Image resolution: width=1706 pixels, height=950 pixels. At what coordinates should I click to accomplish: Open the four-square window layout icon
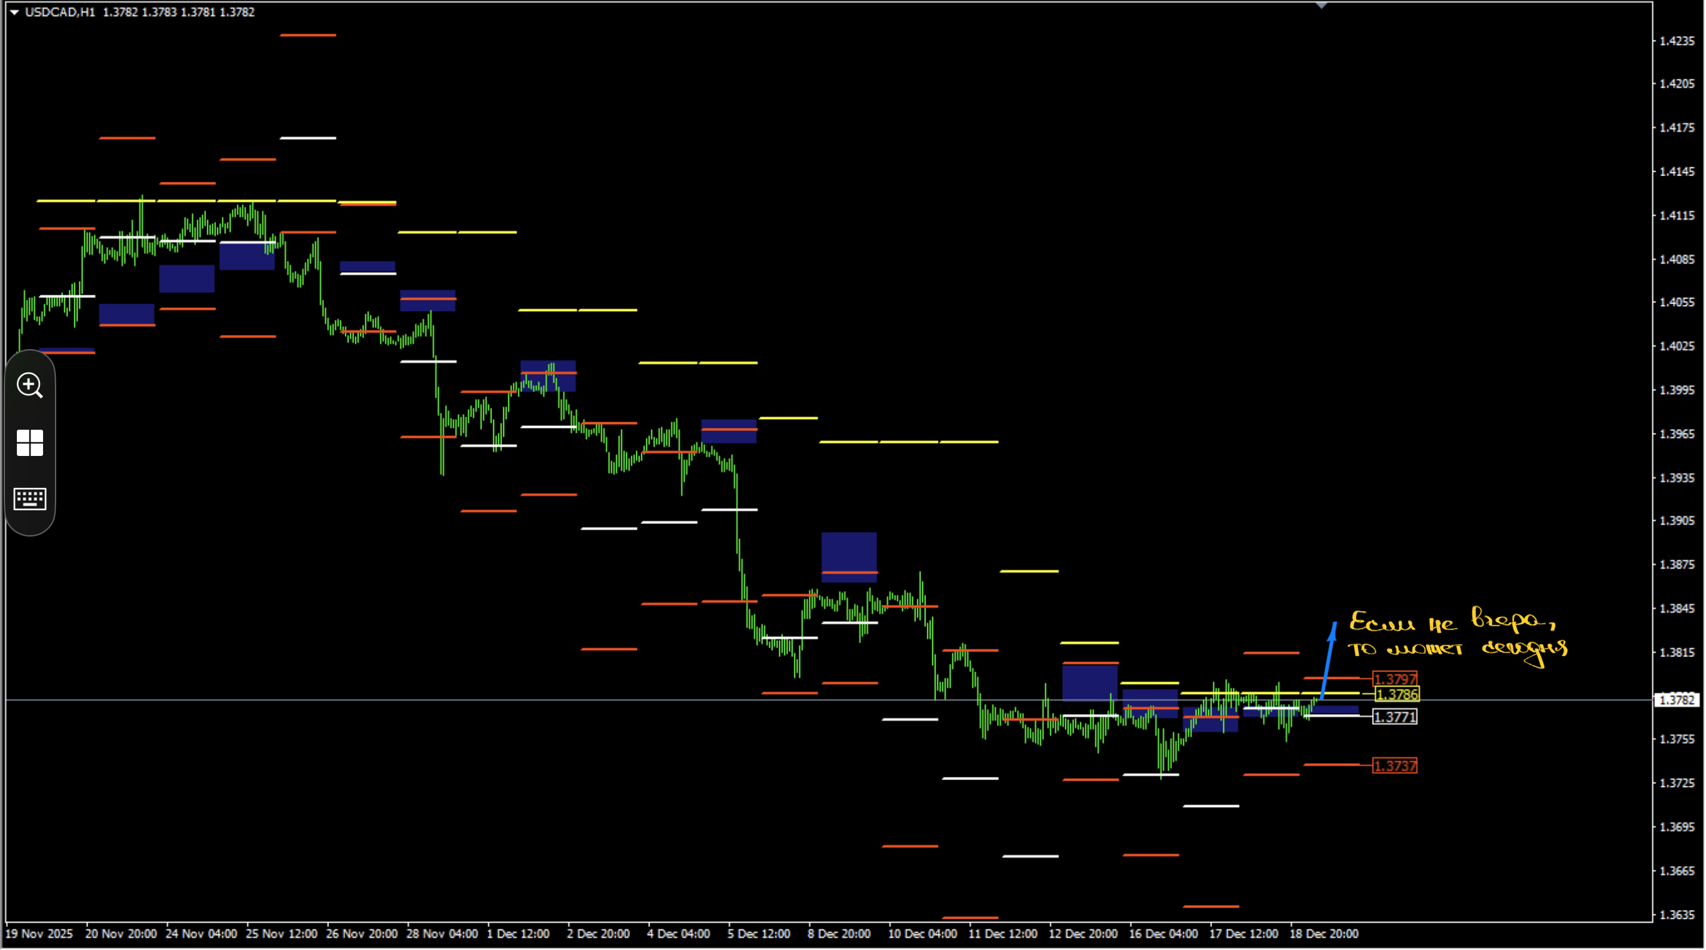coord(30,443)
